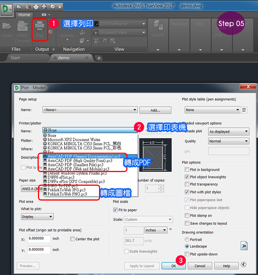Viewport: 258px width, 275px height.
Task: Click the paper preview thumbnail
Action: [x=155, y=155]
